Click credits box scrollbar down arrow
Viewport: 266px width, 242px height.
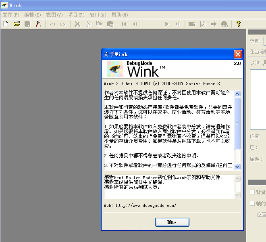point(237,195)
